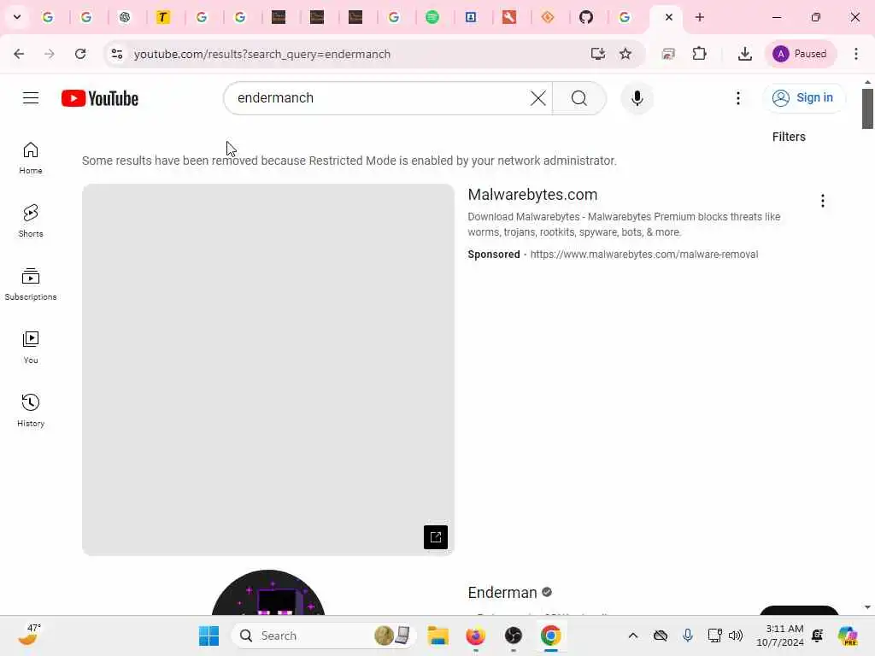Open Chrome downloads

pos(744,54)
